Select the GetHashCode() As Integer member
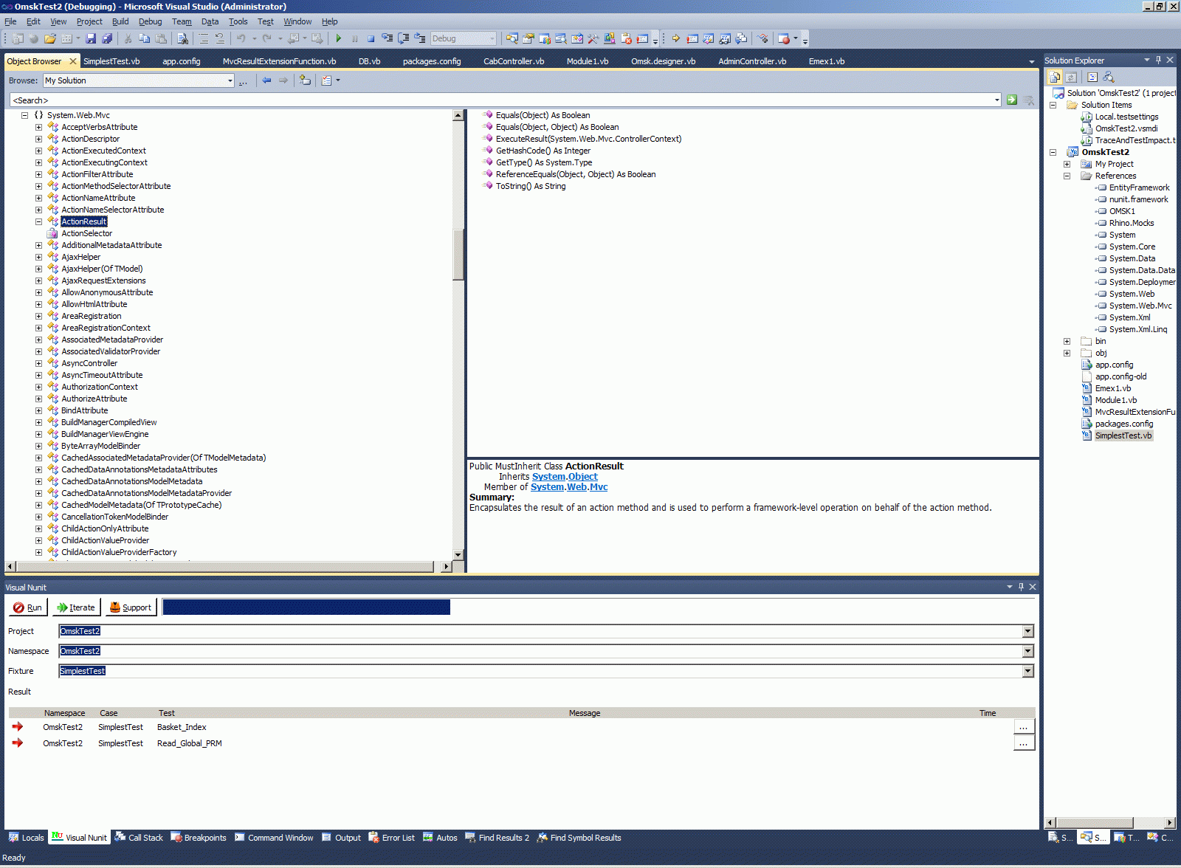The width and height of the screenshot is (1181, 868). coord(543,151)
